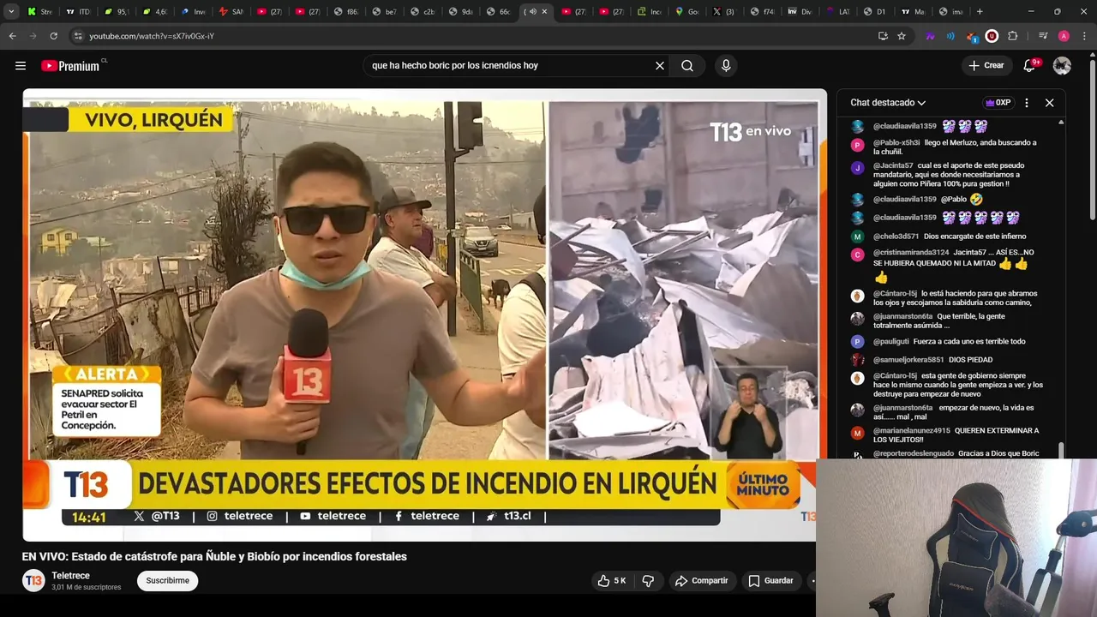Open the YouTube account avatar menu
Viewport: 1097px width, 617px height.
click(x=1062, y=66)
